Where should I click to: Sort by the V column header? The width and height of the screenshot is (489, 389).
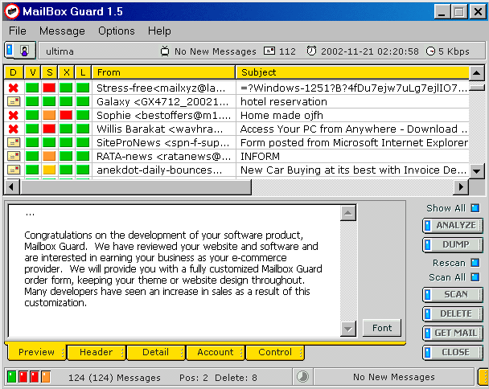pos(33,72)
